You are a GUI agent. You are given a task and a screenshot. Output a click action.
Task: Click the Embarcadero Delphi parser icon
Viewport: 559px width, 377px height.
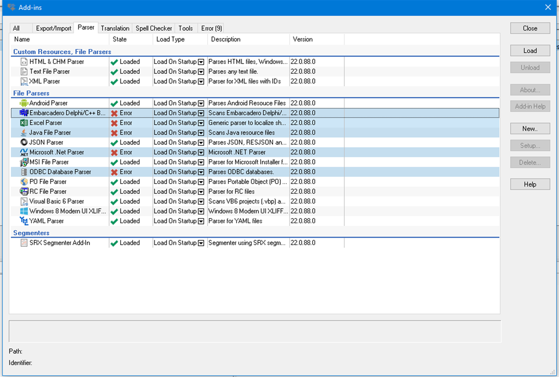tap(24, 113)
